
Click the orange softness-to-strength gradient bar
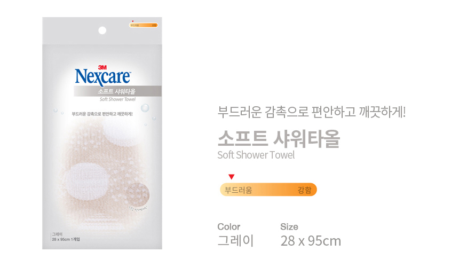tap(268, 190)
